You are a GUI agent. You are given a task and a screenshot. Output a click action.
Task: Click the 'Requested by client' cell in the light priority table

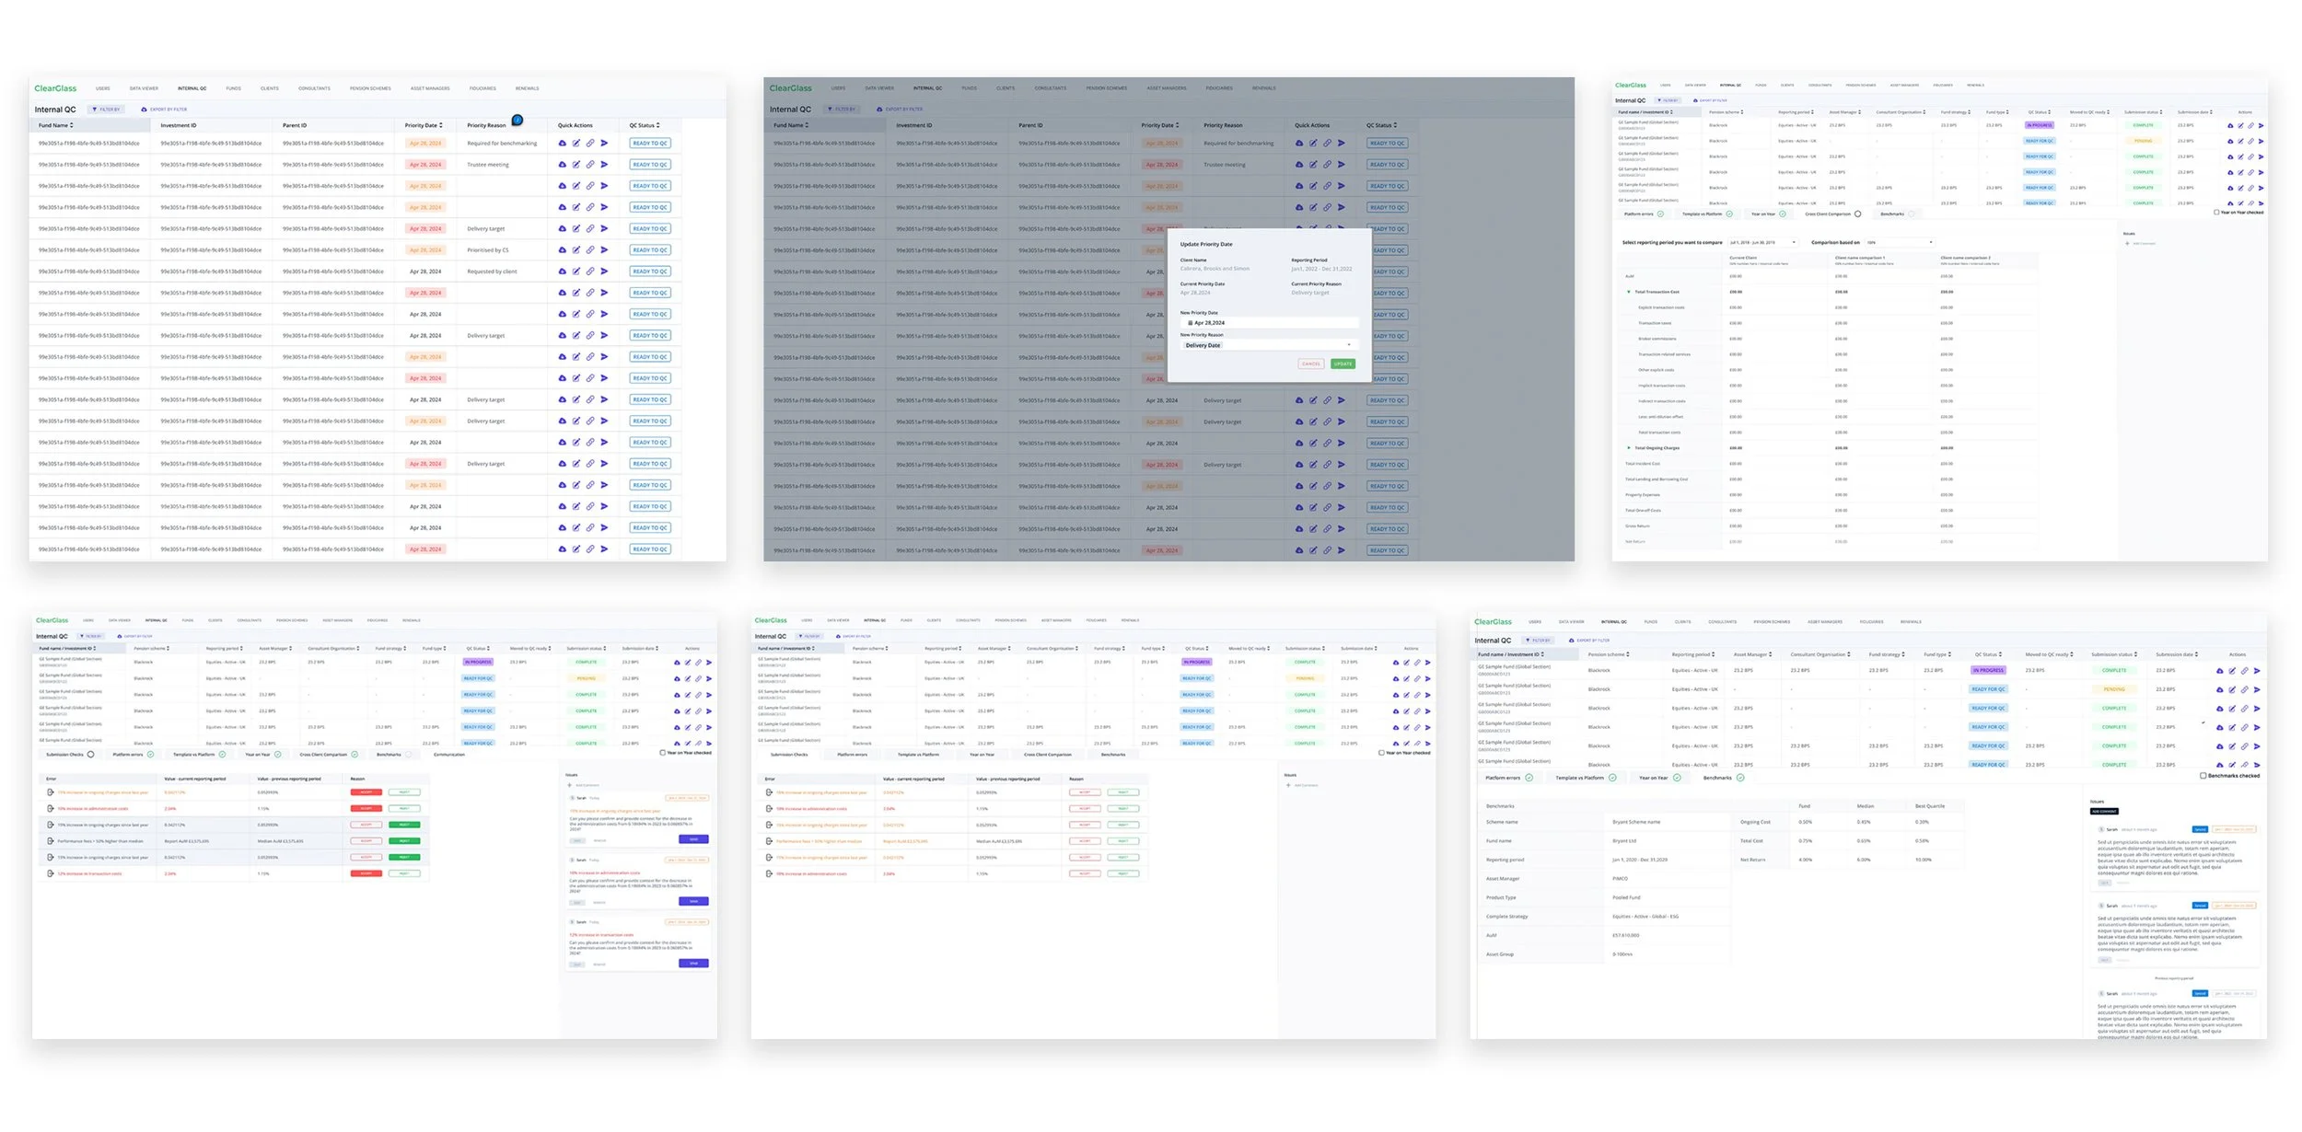[x=492, y=271]
